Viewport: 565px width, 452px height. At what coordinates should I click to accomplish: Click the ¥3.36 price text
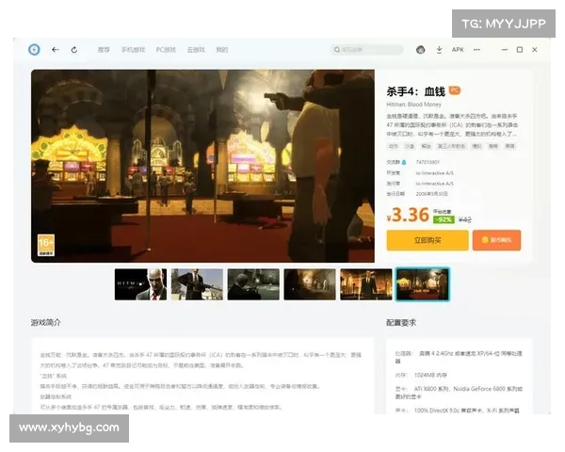coord(408,215)
